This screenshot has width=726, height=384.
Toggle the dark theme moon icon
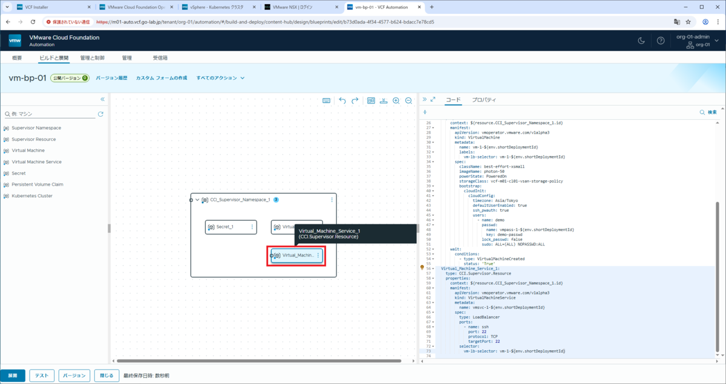click(642, 41)
